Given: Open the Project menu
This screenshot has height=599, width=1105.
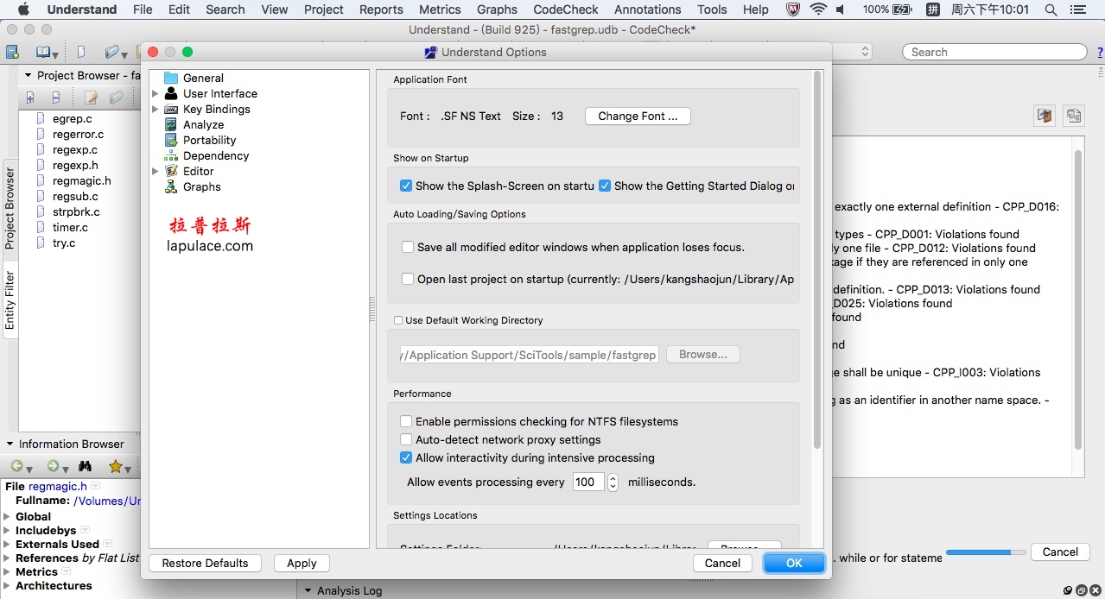Looking at the screenshot, I should pyautogui.click(x=324, y=9).
